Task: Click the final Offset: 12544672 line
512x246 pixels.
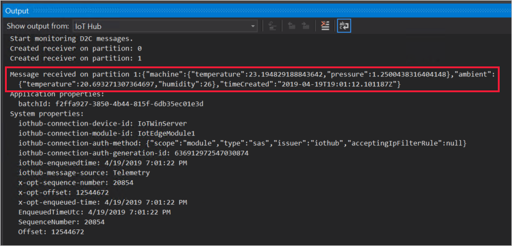Action: tap(51, 232)
